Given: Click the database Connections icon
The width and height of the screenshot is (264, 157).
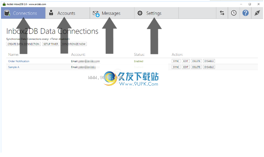Looking at the screenshot, I should (7, 13).
